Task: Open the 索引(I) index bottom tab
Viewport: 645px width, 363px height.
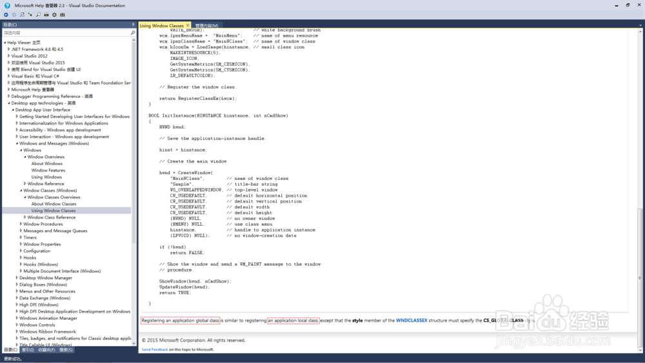Action: click(x=28, y=350)
